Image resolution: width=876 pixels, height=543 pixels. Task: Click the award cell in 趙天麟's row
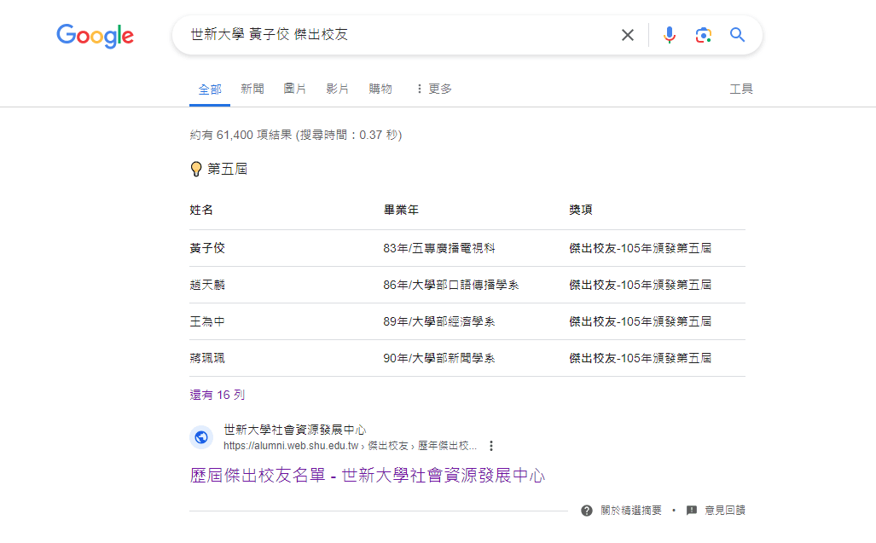[x=641, y=286]
